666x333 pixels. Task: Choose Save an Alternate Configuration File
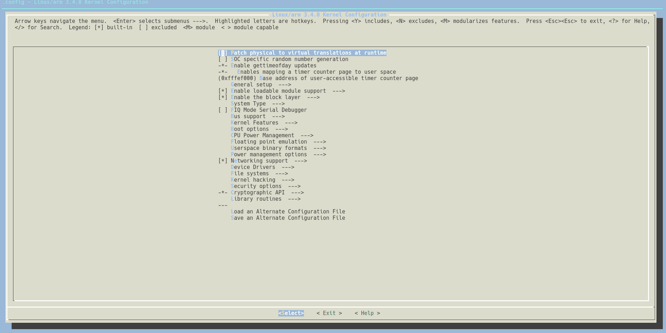288,218
